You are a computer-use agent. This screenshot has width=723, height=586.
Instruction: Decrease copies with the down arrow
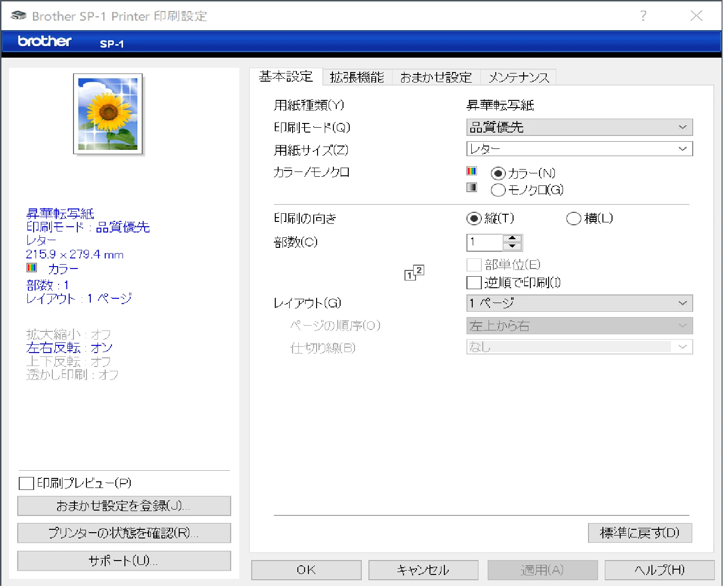pos(512,246)
